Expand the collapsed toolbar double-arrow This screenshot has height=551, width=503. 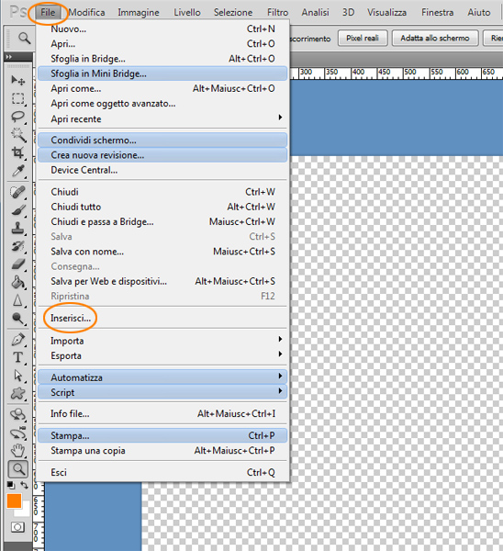[x=9, y=57]
